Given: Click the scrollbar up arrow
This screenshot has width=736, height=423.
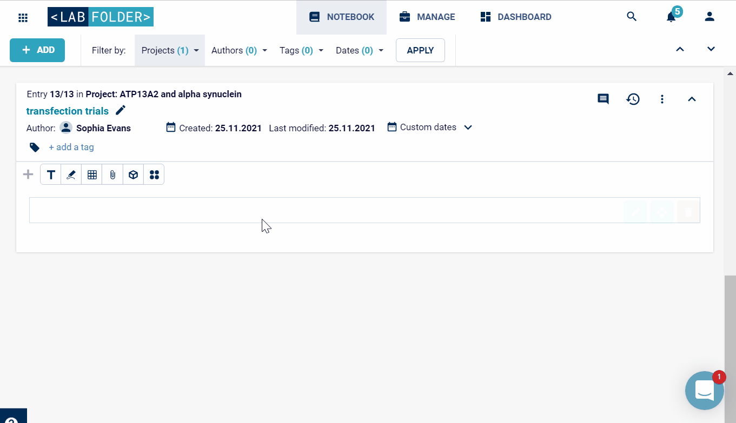Looking at the screenshot, I should click(x=730, y=73).
